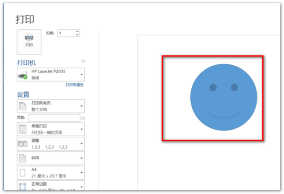
Task: Click the margins grid icon in 正常边距
Action: [x=23, y=187]
